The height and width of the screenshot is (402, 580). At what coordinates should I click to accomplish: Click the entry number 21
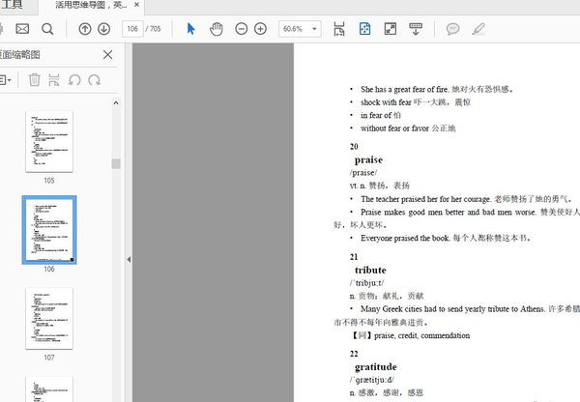354,257
